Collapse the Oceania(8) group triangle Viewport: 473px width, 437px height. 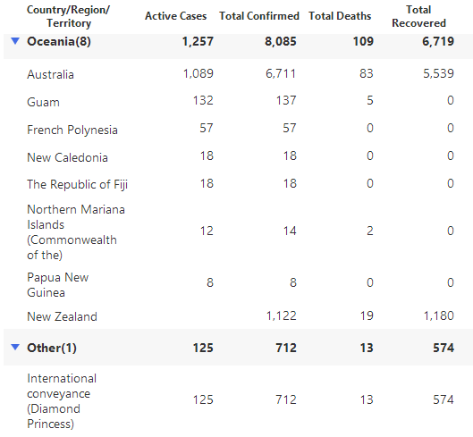[x=15, y=40]
